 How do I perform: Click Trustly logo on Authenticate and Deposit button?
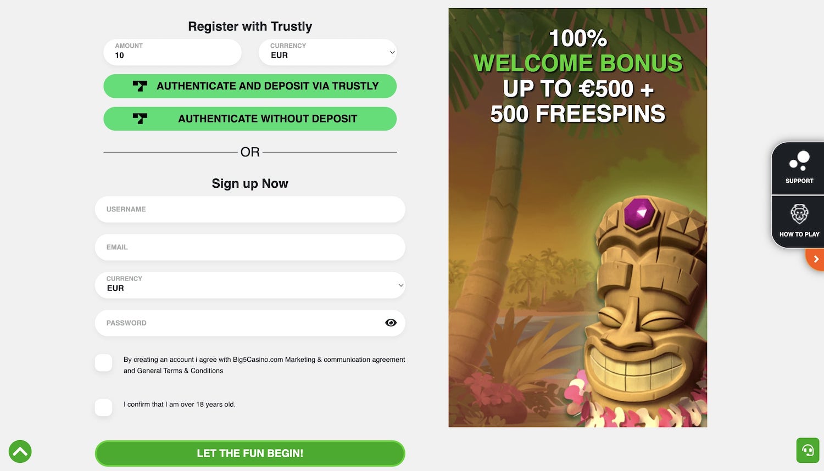click(140, 86)
